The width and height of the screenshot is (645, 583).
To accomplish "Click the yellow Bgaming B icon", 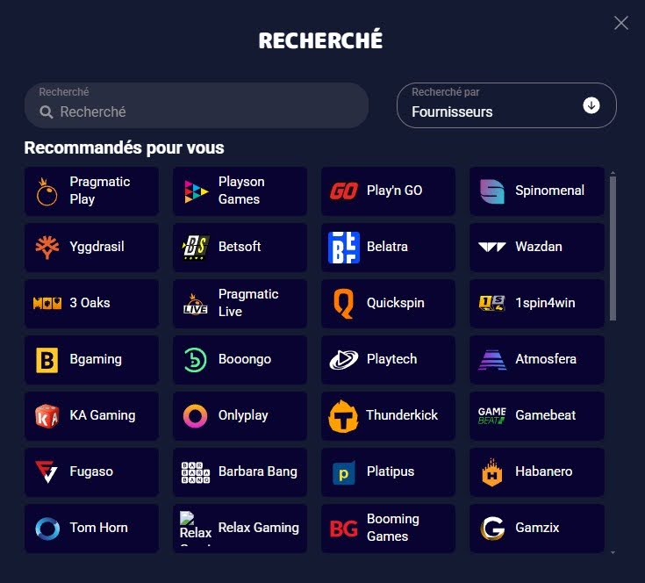I will (x=47, y=360).
